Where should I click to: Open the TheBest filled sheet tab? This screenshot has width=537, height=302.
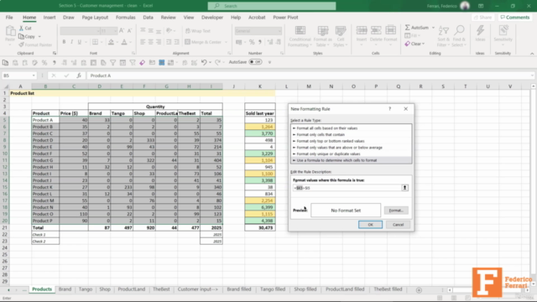pyautogui.click(x=388, y=289)
